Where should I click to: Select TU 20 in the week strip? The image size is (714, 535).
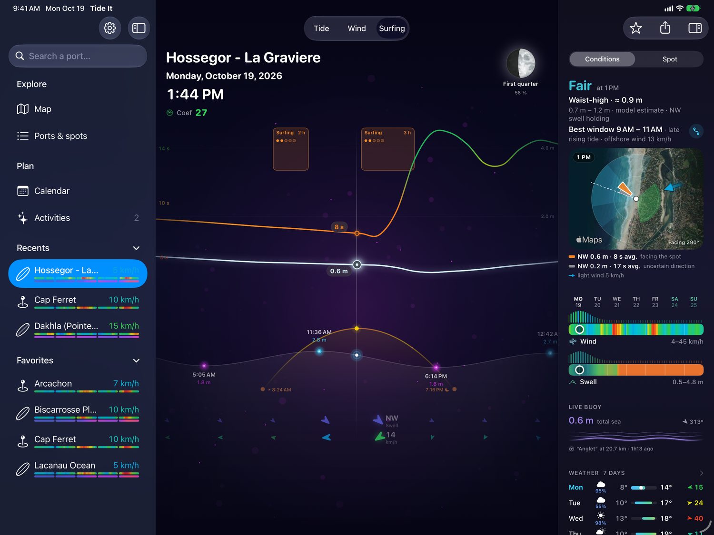click(x=597, y=302)
